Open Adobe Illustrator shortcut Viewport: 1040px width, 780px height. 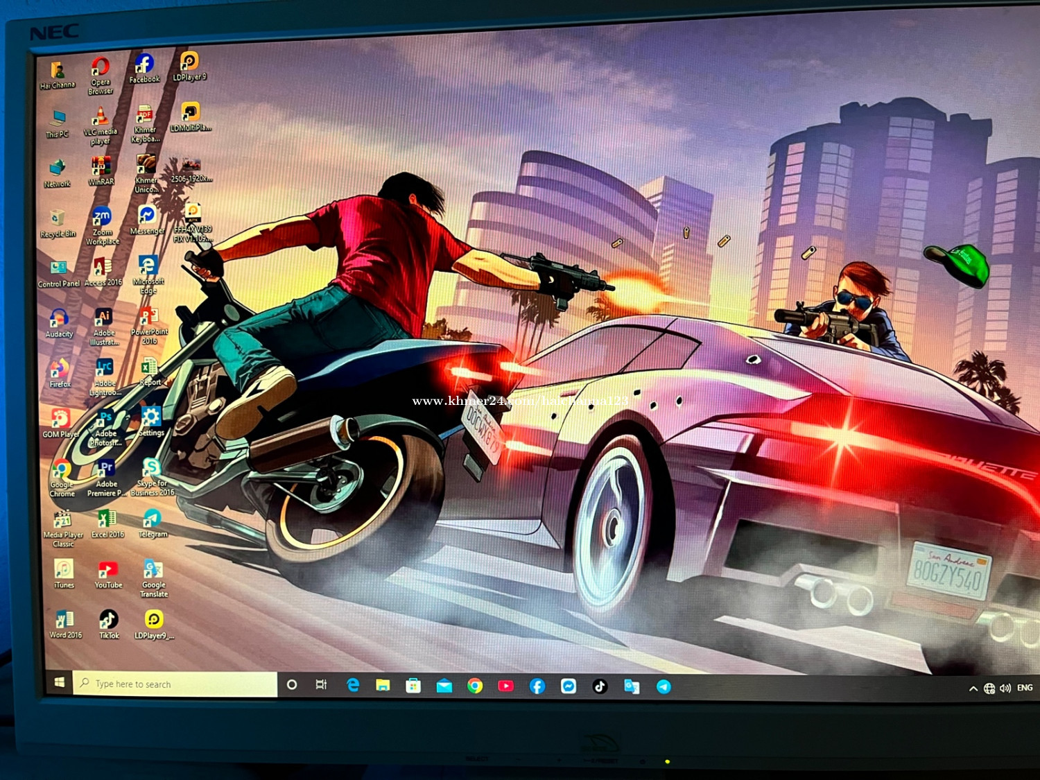(104, 327)
